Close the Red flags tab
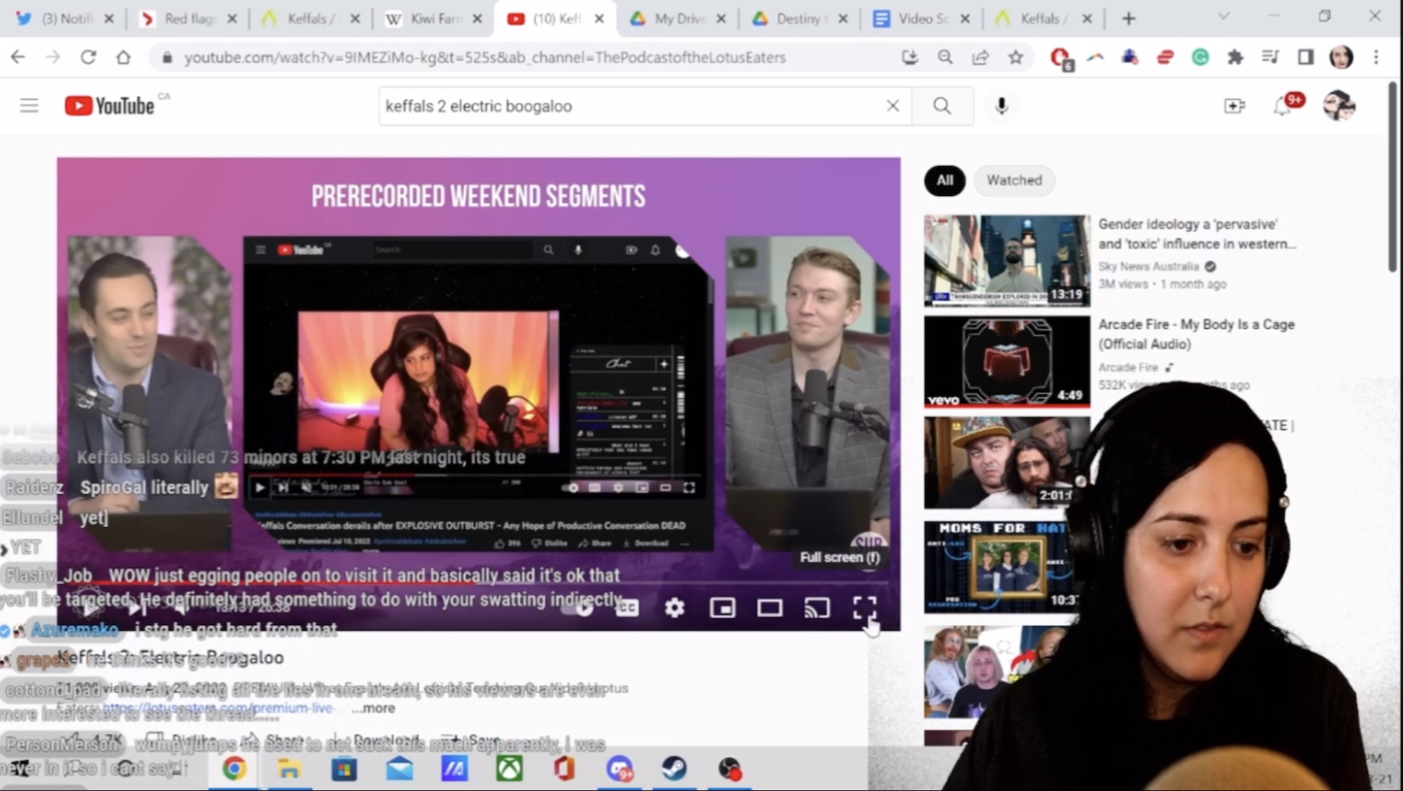The width and height of the screenshot is (1403, 791). [232, 19]
